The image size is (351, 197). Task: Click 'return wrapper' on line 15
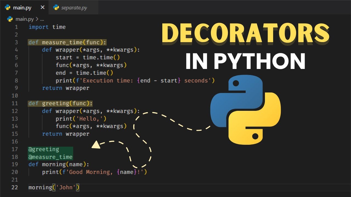(x=66, y=134)
